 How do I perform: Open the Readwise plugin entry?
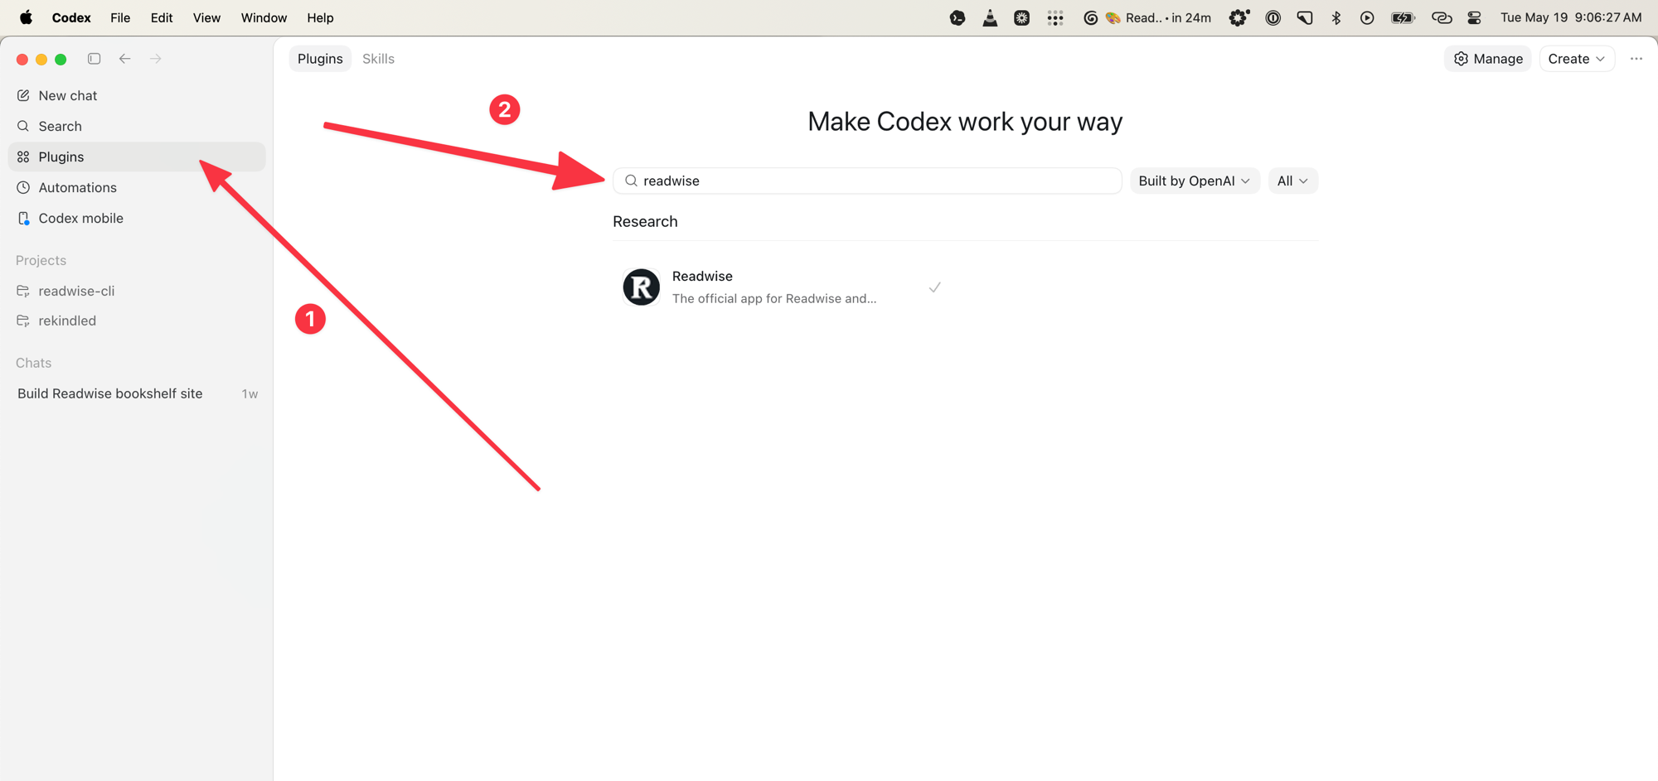coord(784,287)
